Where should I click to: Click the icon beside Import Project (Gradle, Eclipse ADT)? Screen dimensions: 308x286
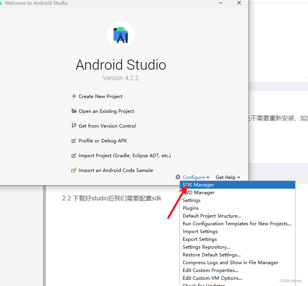coord(74,155)
